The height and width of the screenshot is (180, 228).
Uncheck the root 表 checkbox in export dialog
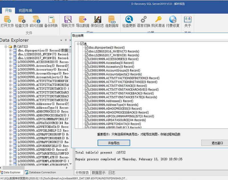82,44
